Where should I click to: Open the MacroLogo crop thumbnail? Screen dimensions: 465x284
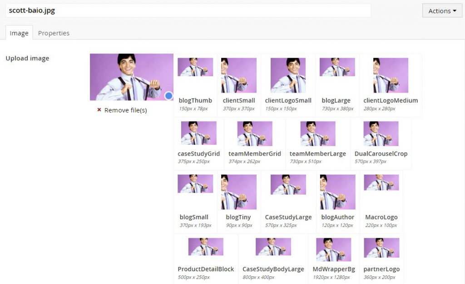pos(381,182)
